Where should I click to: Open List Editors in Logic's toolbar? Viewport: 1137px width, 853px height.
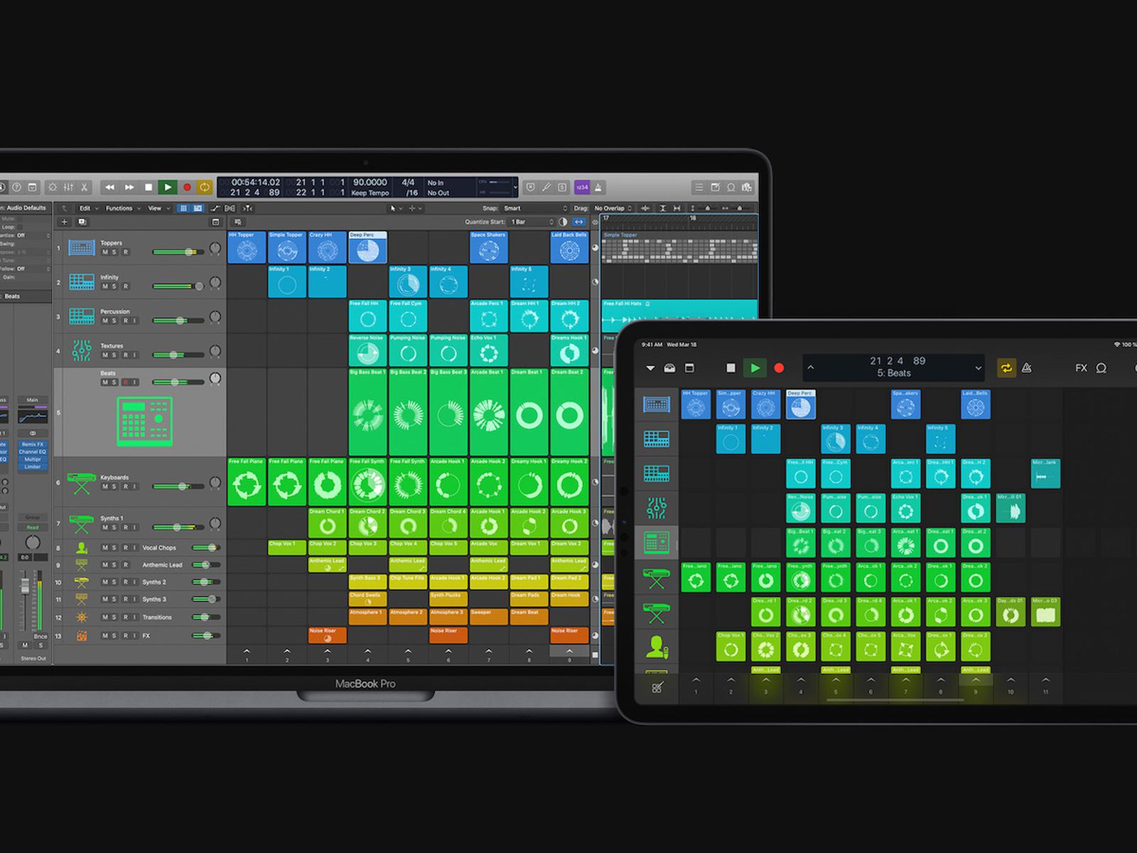pos(699,187)
